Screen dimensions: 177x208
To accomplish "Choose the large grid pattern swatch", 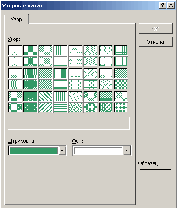I will pyautogui.click(x=121, y=62).
